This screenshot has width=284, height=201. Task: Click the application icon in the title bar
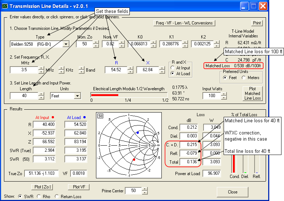tap(4, 6)
